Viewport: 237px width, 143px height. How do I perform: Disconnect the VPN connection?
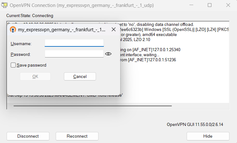[x=28, y=136]
